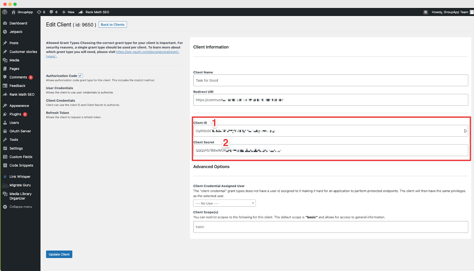Click the Comments bubble icon in sidebar
This screenshot has height=271, width=474.
5,77
